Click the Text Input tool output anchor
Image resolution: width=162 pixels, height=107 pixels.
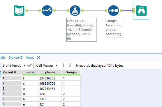click(27, 11)
